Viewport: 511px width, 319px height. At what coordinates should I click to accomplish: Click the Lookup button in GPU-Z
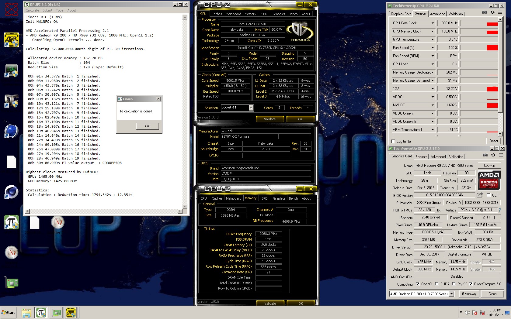pyautogui.click(x=489, y=165)
